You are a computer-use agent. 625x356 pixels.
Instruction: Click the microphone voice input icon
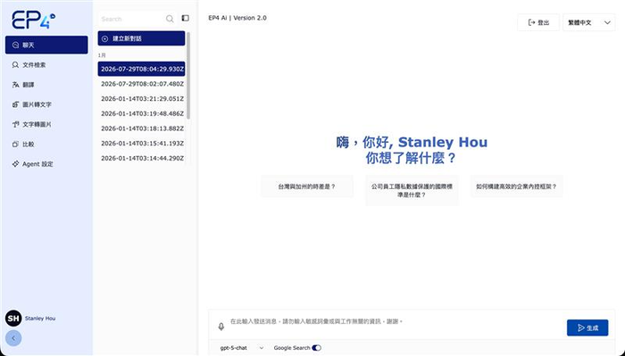(221, 327)
